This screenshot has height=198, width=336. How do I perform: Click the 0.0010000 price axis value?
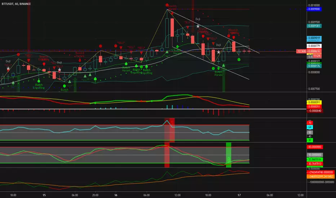coord(314,5)
